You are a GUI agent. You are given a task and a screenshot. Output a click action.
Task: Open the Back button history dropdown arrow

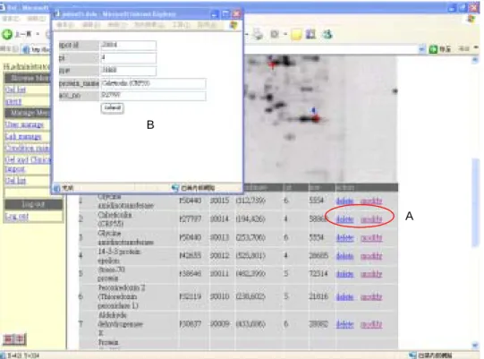(38, 34)
